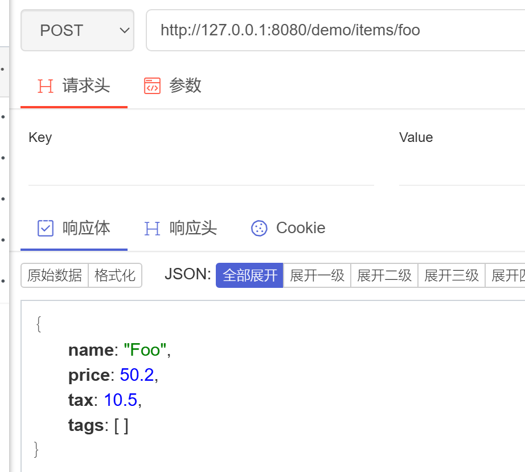Switch to the 参数 tab
Screen dimensions: 525x472
click(173, 86)
